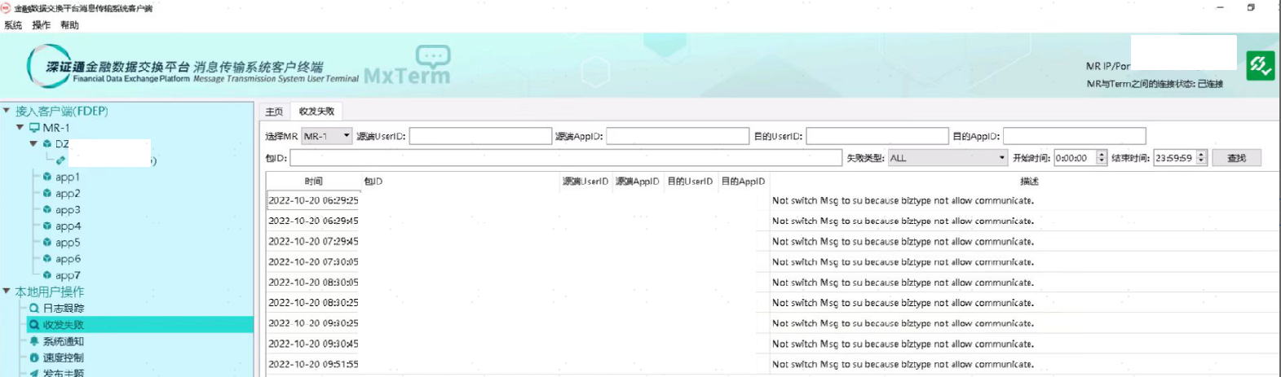The image size is (1281, 377).
Task: Switch to the 主页 tab
Action: coord(275,112)
